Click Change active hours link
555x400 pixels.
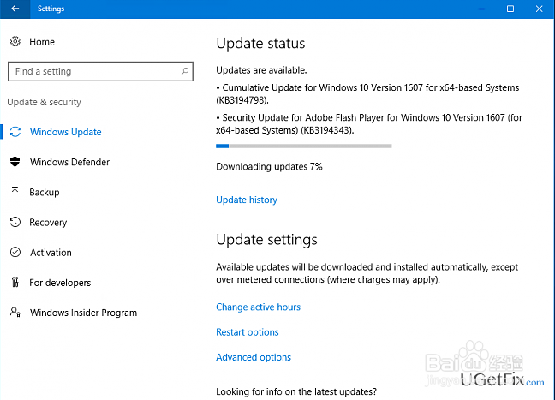point(258,307)
